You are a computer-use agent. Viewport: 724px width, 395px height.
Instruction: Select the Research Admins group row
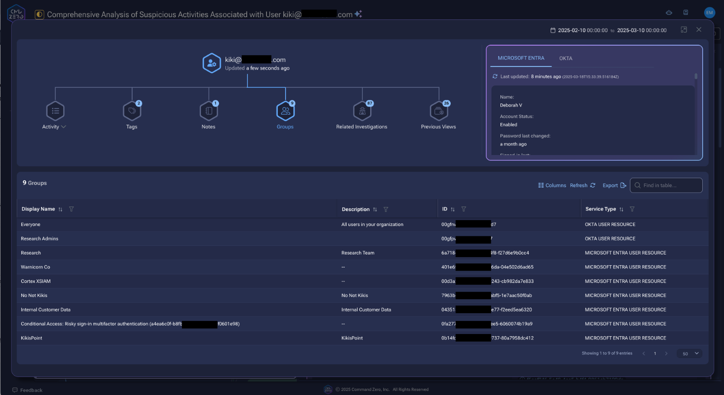(x=362, y=239)
